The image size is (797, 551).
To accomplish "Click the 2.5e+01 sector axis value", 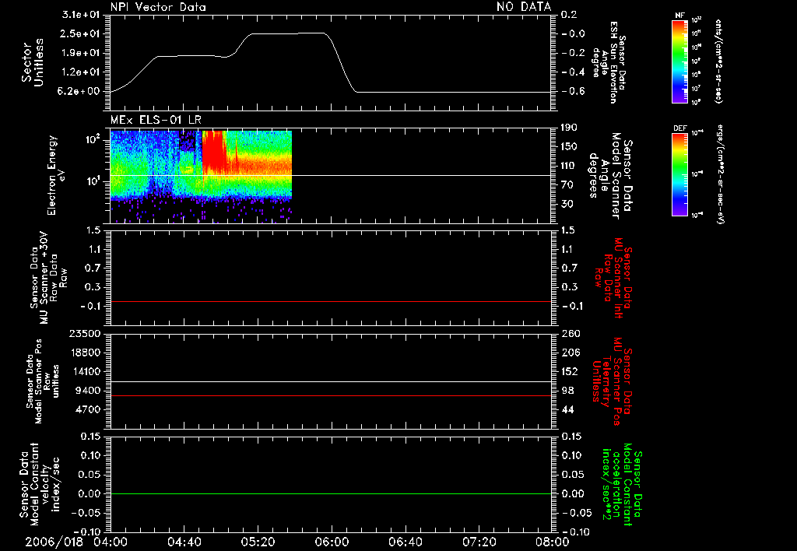I will point(80,33).
